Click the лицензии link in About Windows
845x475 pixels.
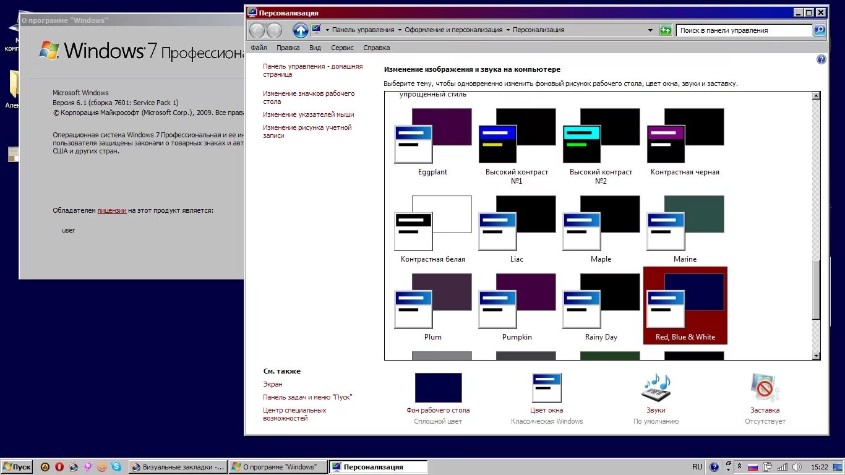tap(111, 210)
